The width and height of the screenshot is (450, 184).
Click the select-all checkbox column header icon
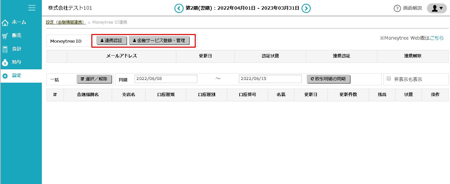tap(55, 95)
